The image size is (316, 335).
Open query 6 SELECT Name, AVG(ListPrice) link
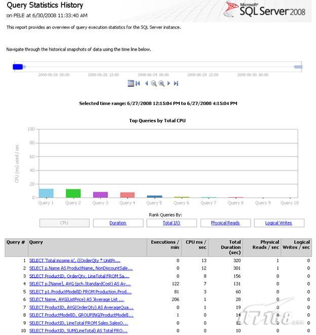pos(76,299)
